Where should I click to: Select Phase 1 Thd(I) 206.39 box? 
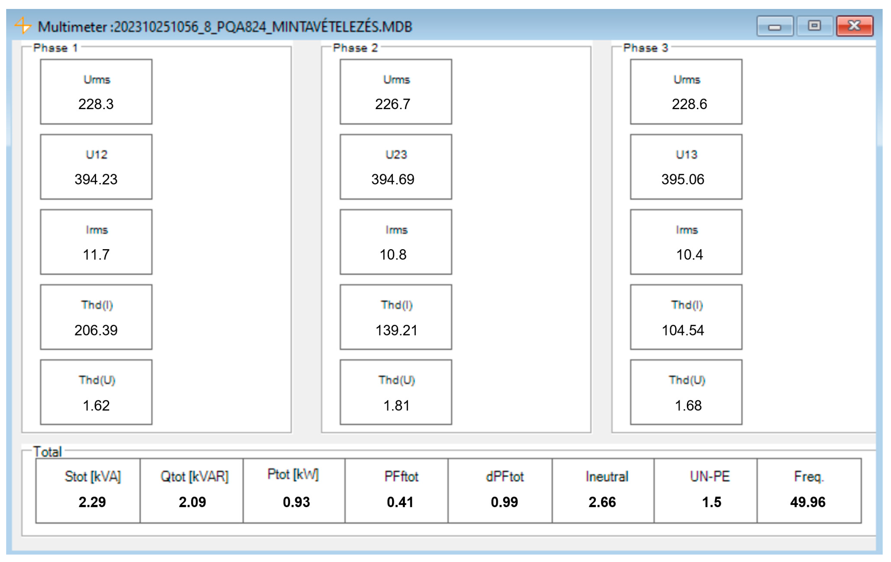(x=96, y=317)
